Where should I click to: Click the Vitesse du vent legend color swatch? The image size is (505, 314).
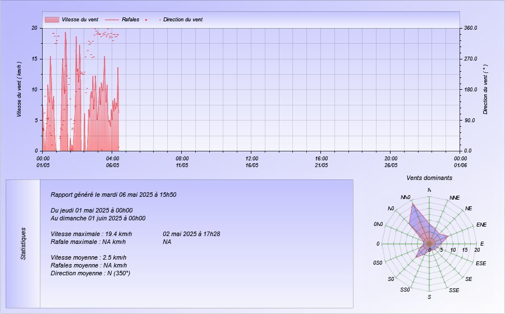52,20
